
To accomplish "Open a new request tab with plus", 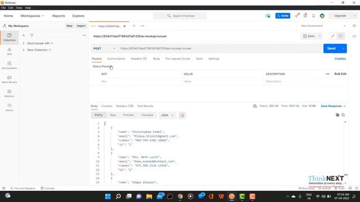I will pos(134,26).
